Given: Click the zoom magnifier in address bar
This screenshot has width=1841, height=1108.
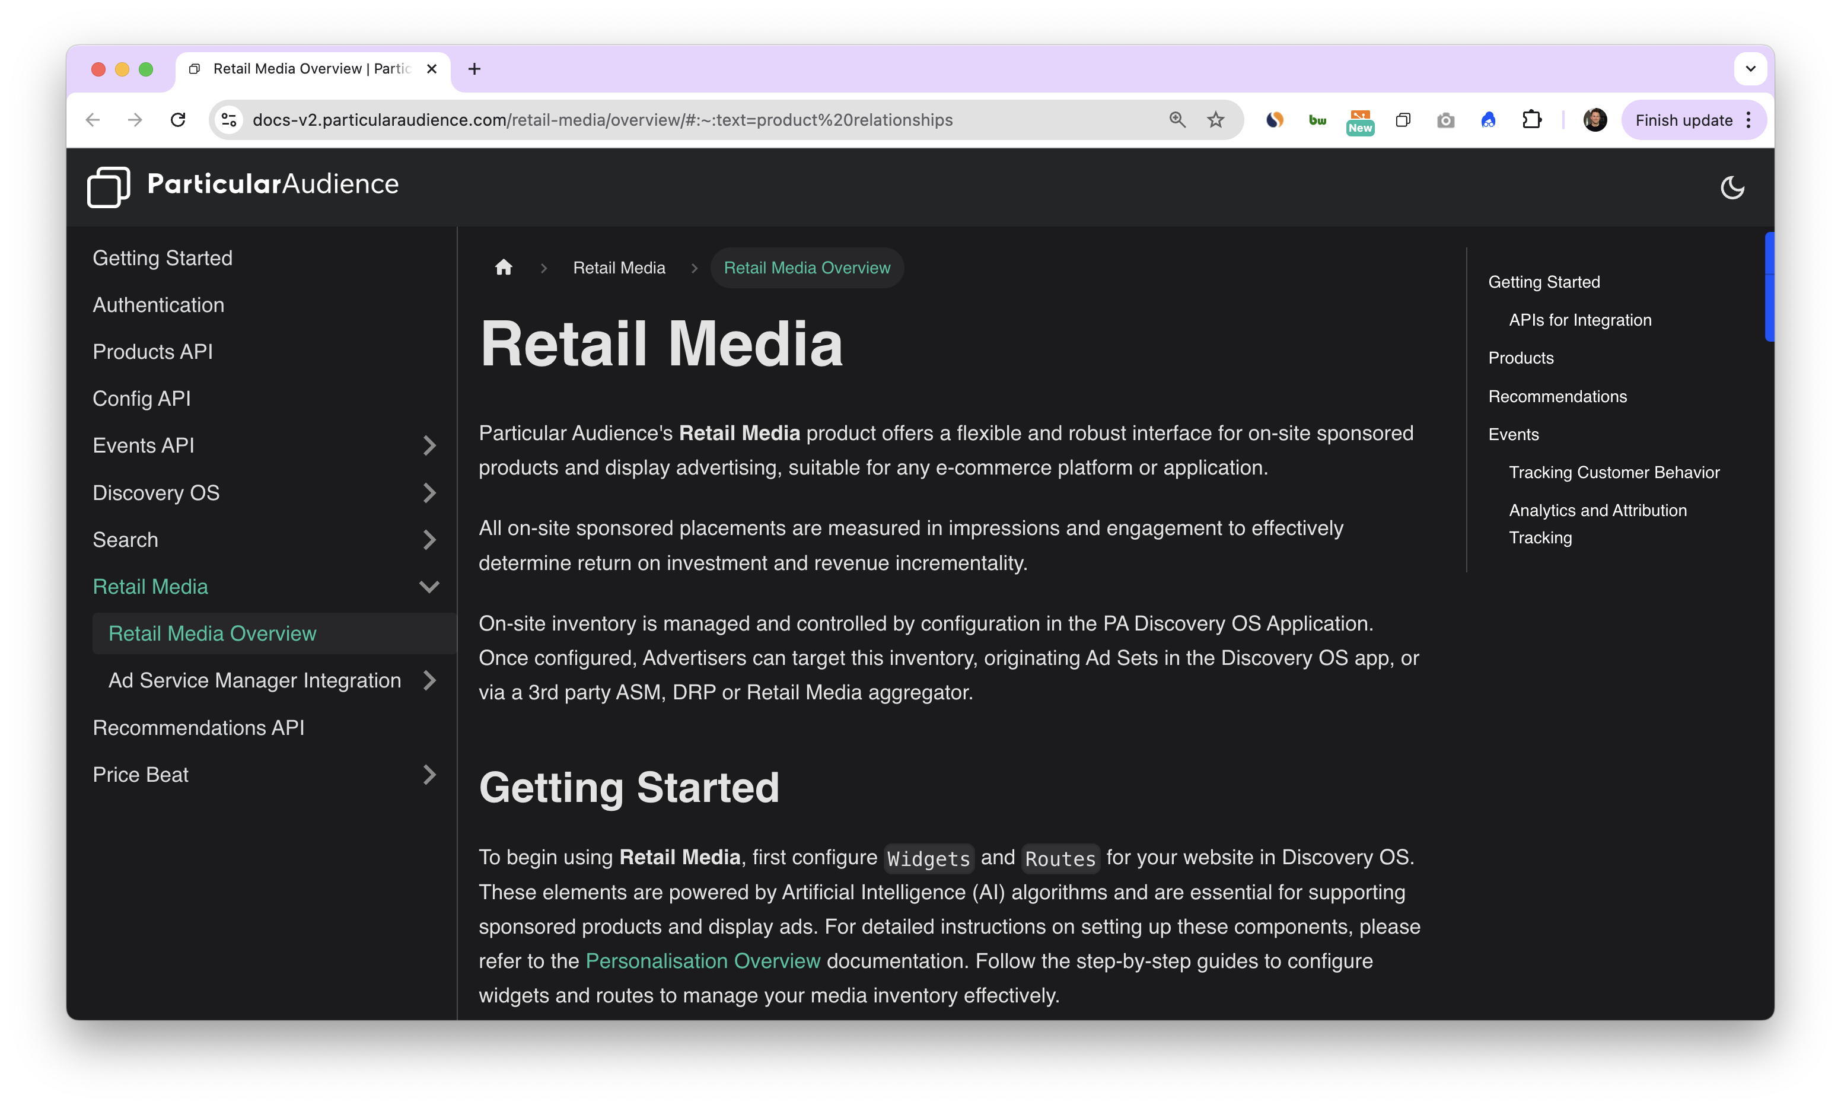Looking at the screenshot, I should pos(1177,120).
